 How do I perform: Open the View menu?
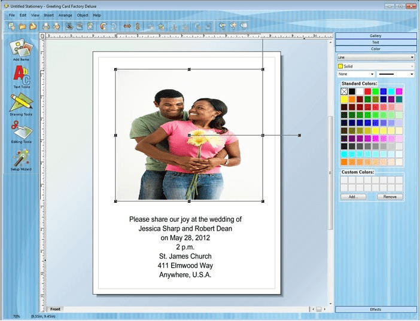pos(35,16)
